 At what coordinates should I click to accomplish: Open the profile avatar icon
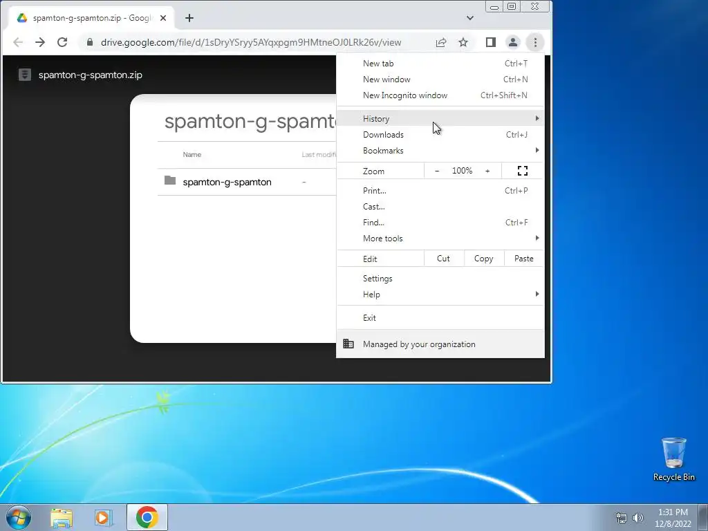(x=513, y=42)
